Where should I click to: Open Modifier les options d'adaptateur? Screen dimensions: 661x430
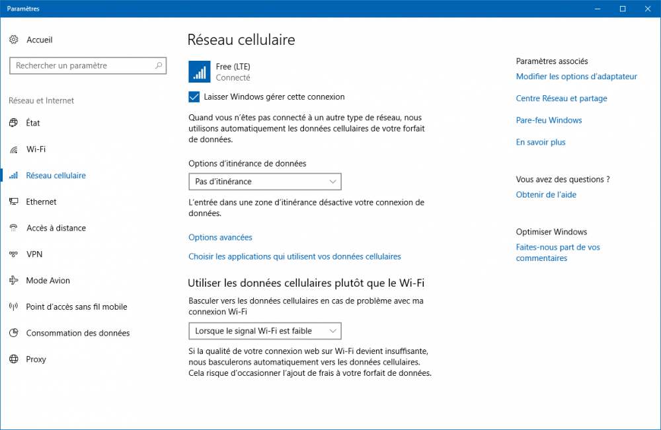(576, 77)
